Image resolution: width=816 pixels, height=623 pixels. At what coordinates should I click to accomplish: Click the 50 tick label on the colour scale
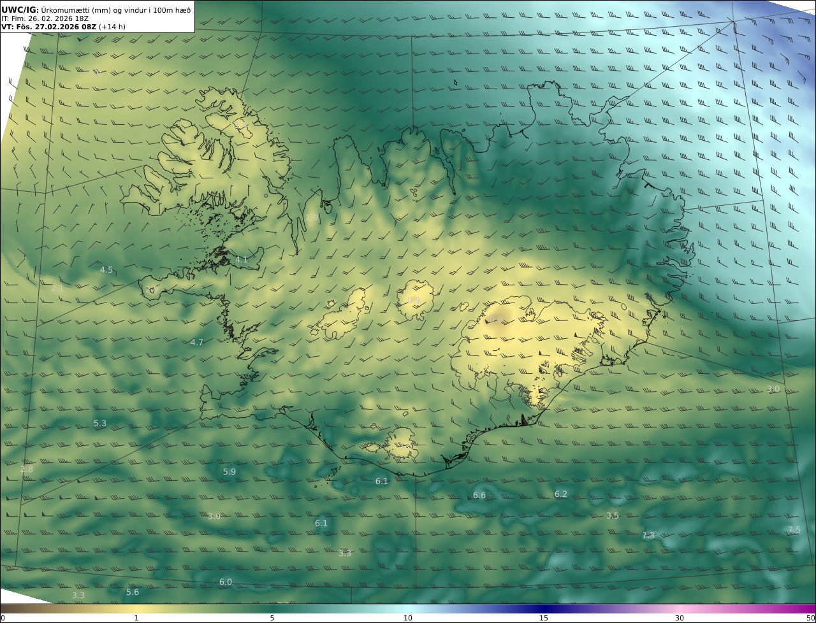[x=811, y=619]
